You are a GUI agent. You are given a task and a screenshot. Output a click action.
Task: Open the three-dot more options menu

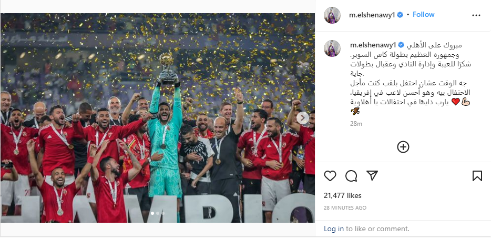(x=476, y=15)
